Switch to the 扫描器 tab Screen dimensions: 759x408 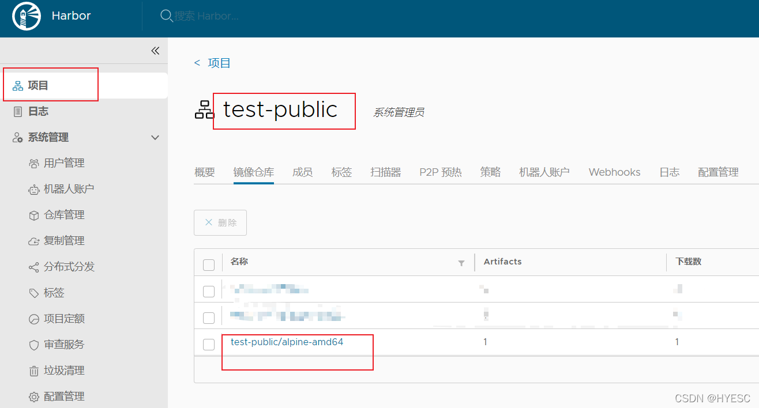tap(386, 172)
